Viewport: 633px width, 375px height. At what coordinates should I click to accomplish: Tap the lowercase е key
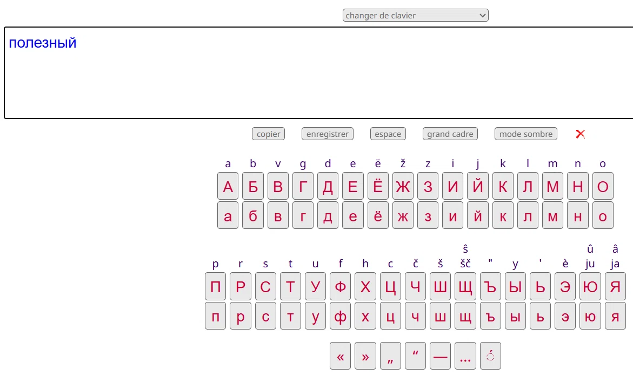click(x=353, y=215)
